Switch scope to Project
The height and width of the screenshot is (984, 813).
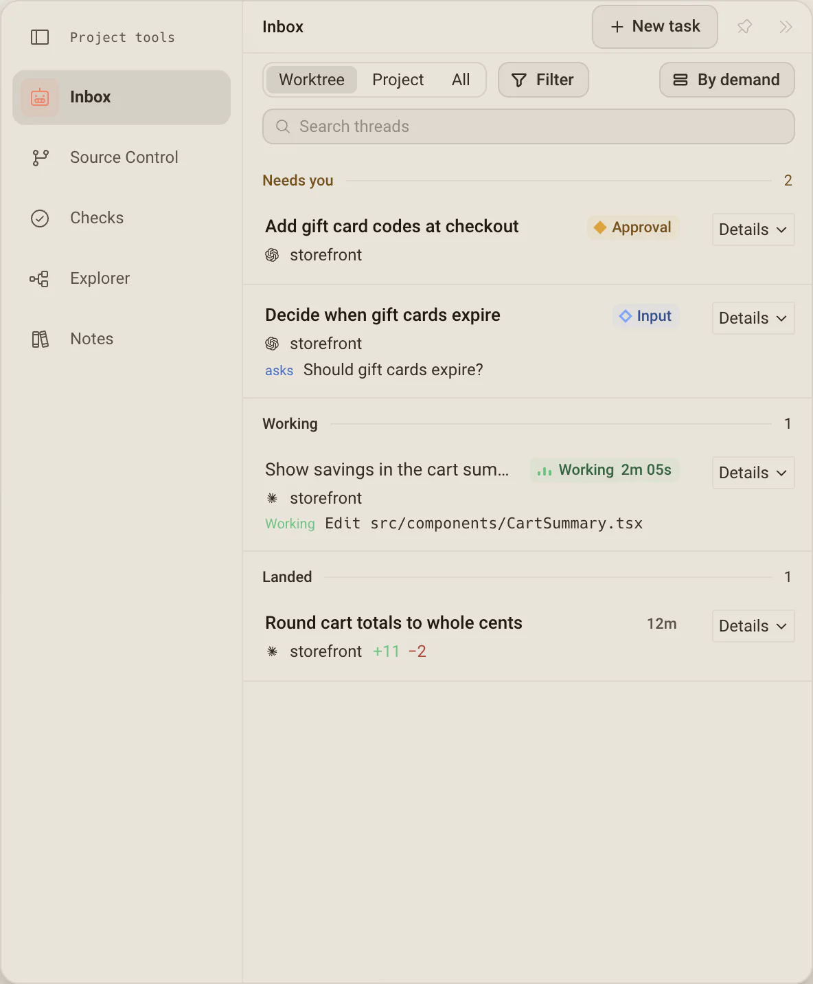click(x=398, y=80)
